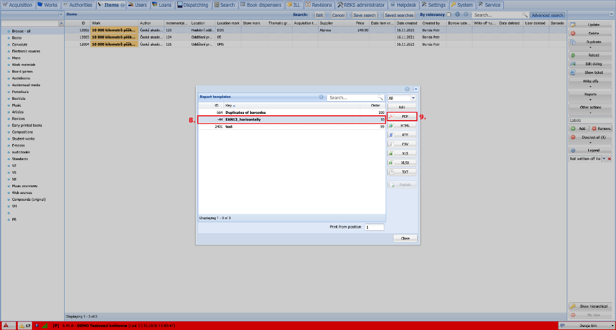Screen dimensions: 616x330
Task: Export report as XLSX
Action: click(402, 163)
